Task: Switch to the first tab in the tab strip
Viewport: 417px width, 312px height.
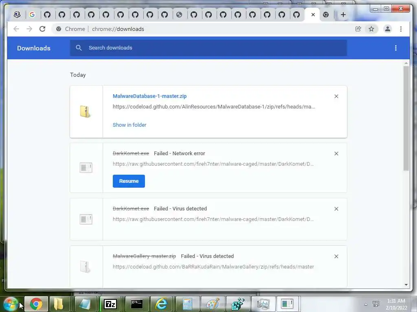Action: tap(17, 15)
